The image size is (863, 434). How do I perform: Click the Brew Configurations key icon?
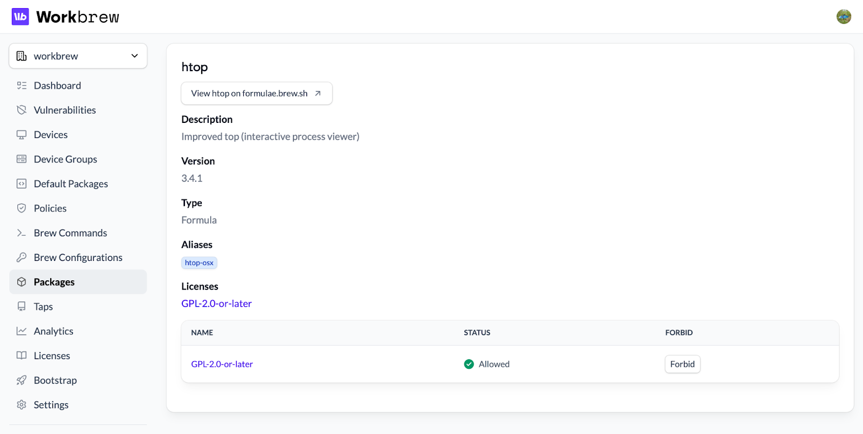(x=22, y=258)
